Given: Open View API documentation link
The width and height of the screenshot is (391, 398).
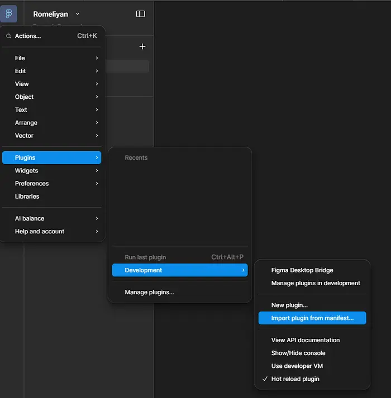Looking at the screenshot, I should (305, 340).
